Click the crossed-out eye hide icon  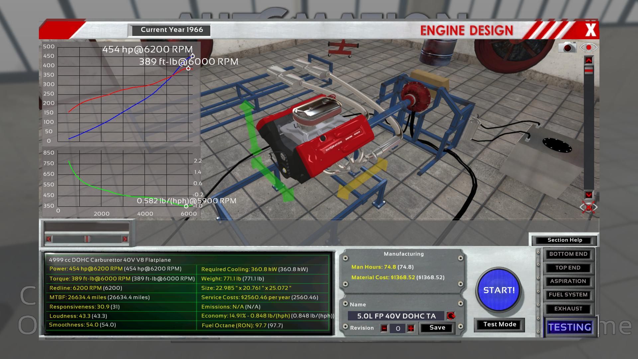[588, 207]
